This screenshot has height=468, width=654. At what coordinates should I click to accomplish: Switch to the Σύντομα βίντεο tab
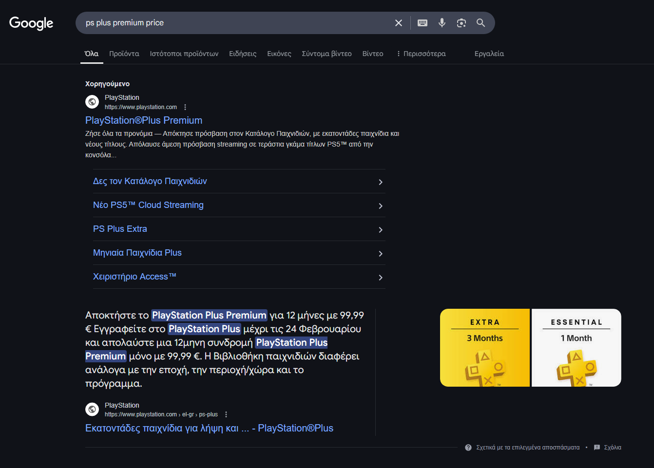tap(327, 54)
